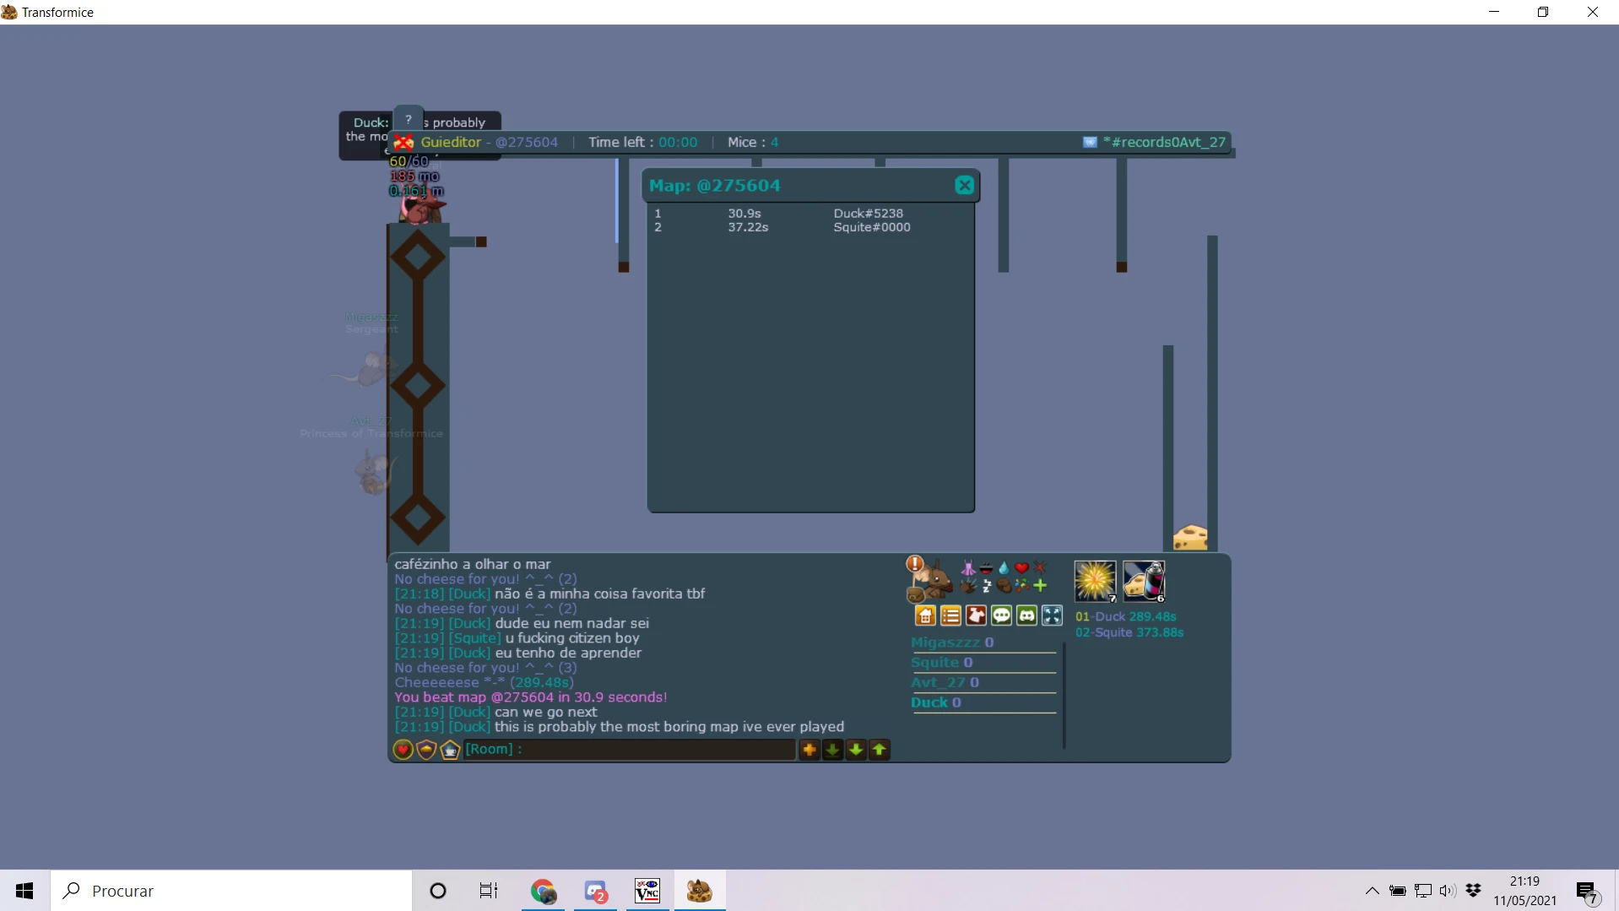This screenshot has width=1619, height=911.
Task: Open the tribe shield icon beside chat input
Action: point(426,750)
